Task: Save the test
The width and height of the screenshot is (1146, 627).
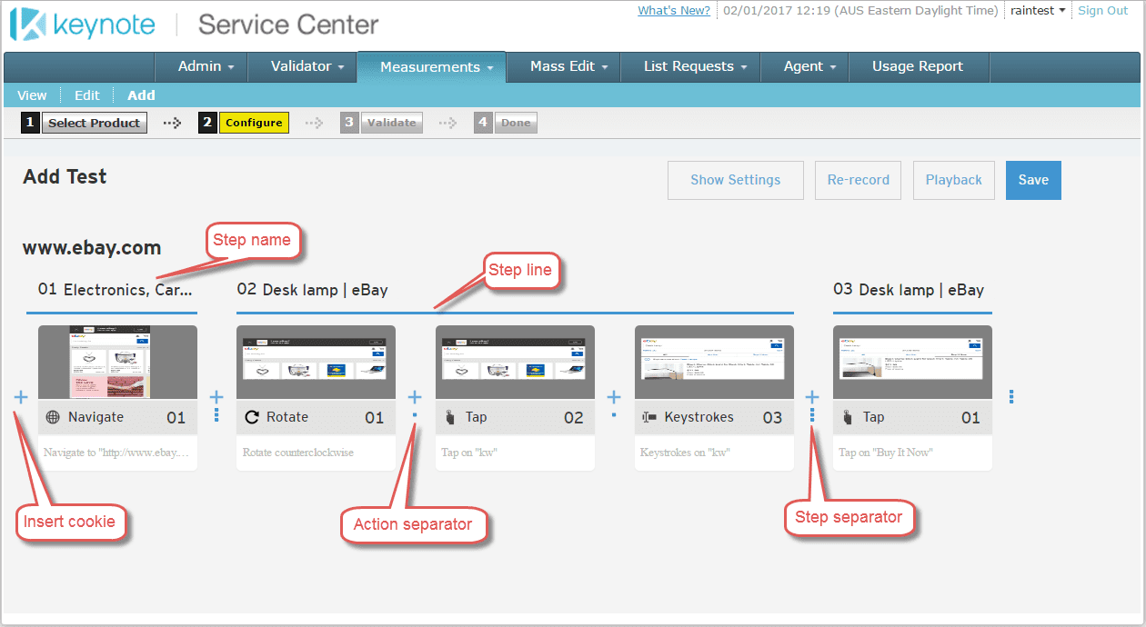Action: pos(1033,180)
